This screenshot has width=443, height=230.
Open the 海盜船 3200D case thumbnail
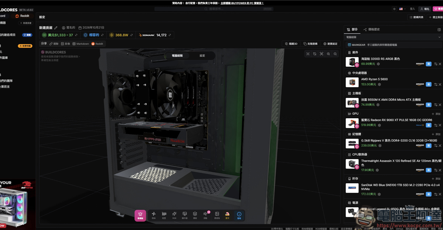pos(352,62)
